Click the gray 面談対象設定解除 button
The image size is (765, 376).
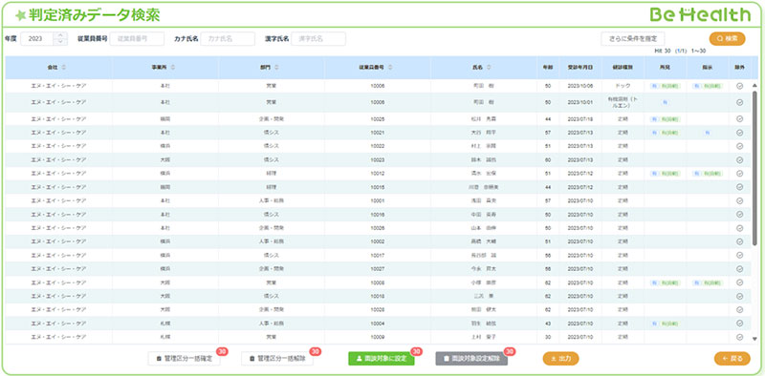[x=471, y=359]
